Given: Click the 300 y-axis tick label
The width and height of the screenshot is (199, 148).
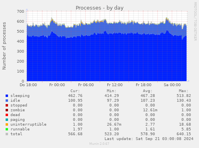Looking at the screenshot, I should pos(20,51).
